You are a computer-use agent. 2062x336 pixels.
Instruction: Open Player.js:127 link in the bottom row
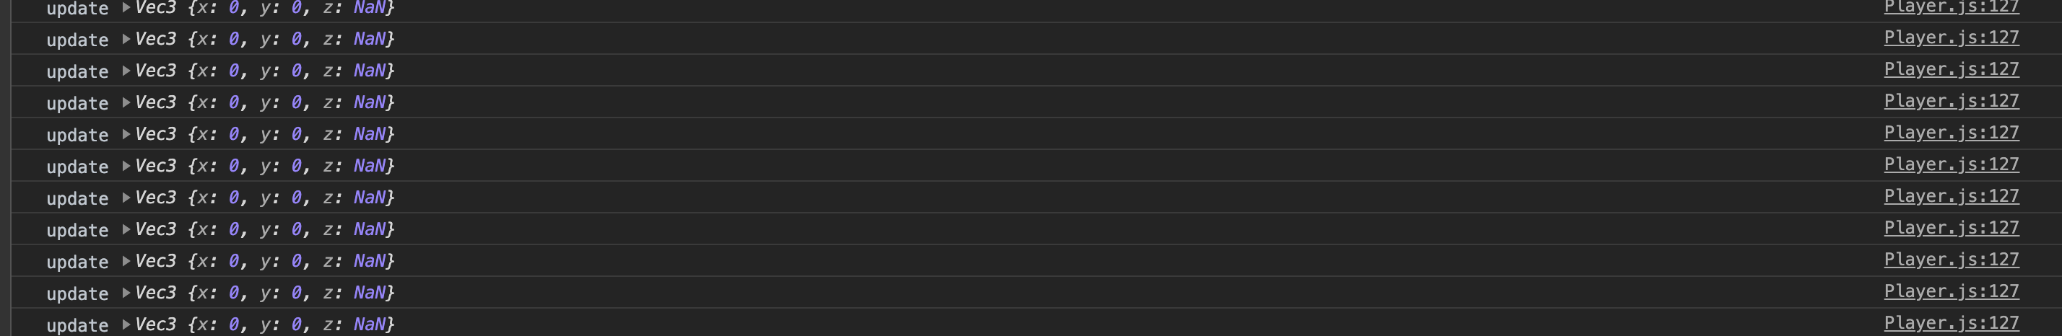(x=1951, y=323)
